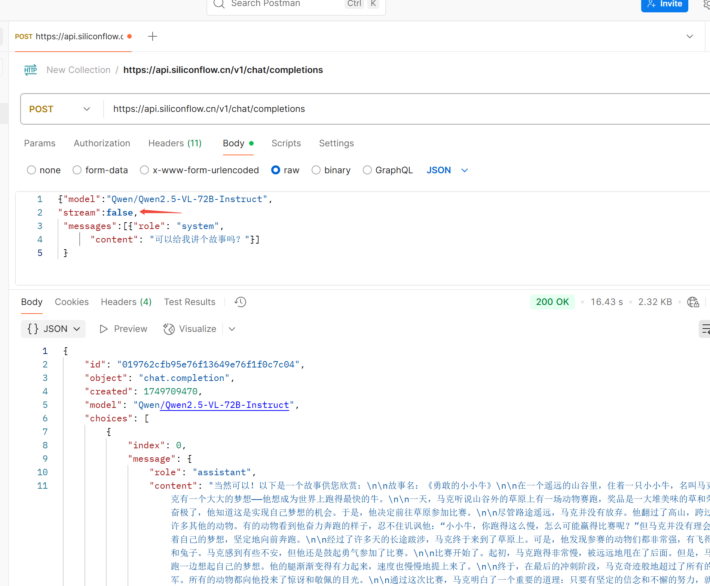Open the Scripts tab
Screen dimensions: 710x586
pos(286,143)
